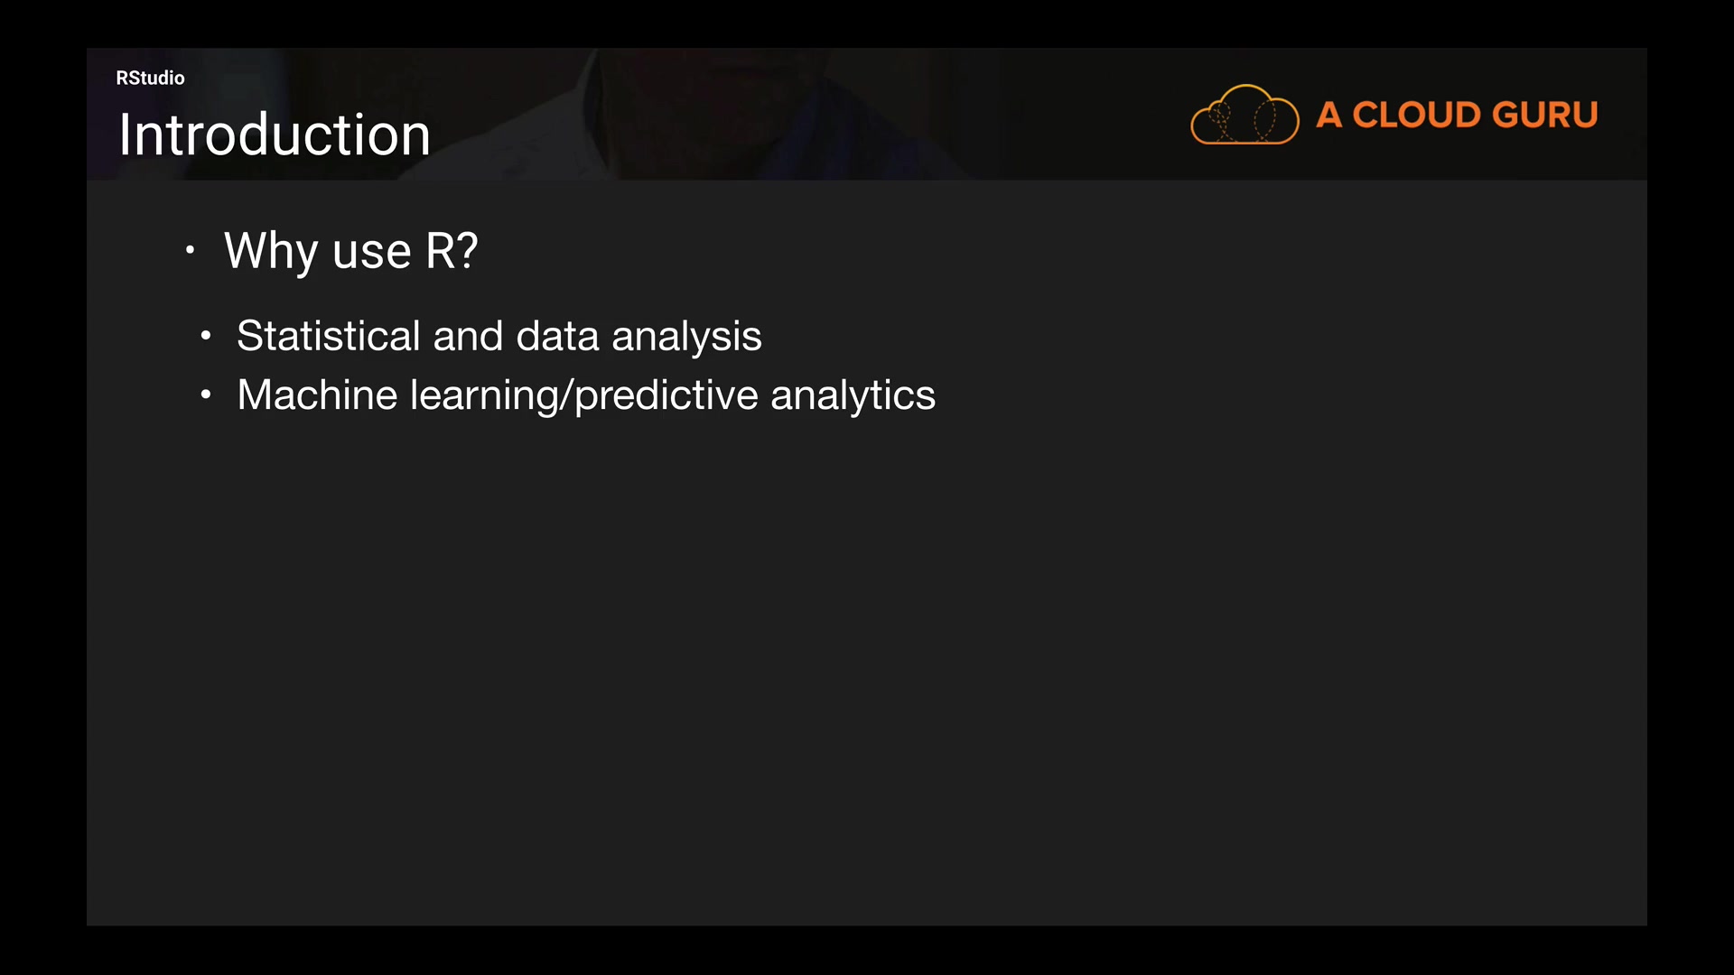Select the Machine learning/predictive analytics line
This screenshot has height=975, width=1734.
pos(585,395)
